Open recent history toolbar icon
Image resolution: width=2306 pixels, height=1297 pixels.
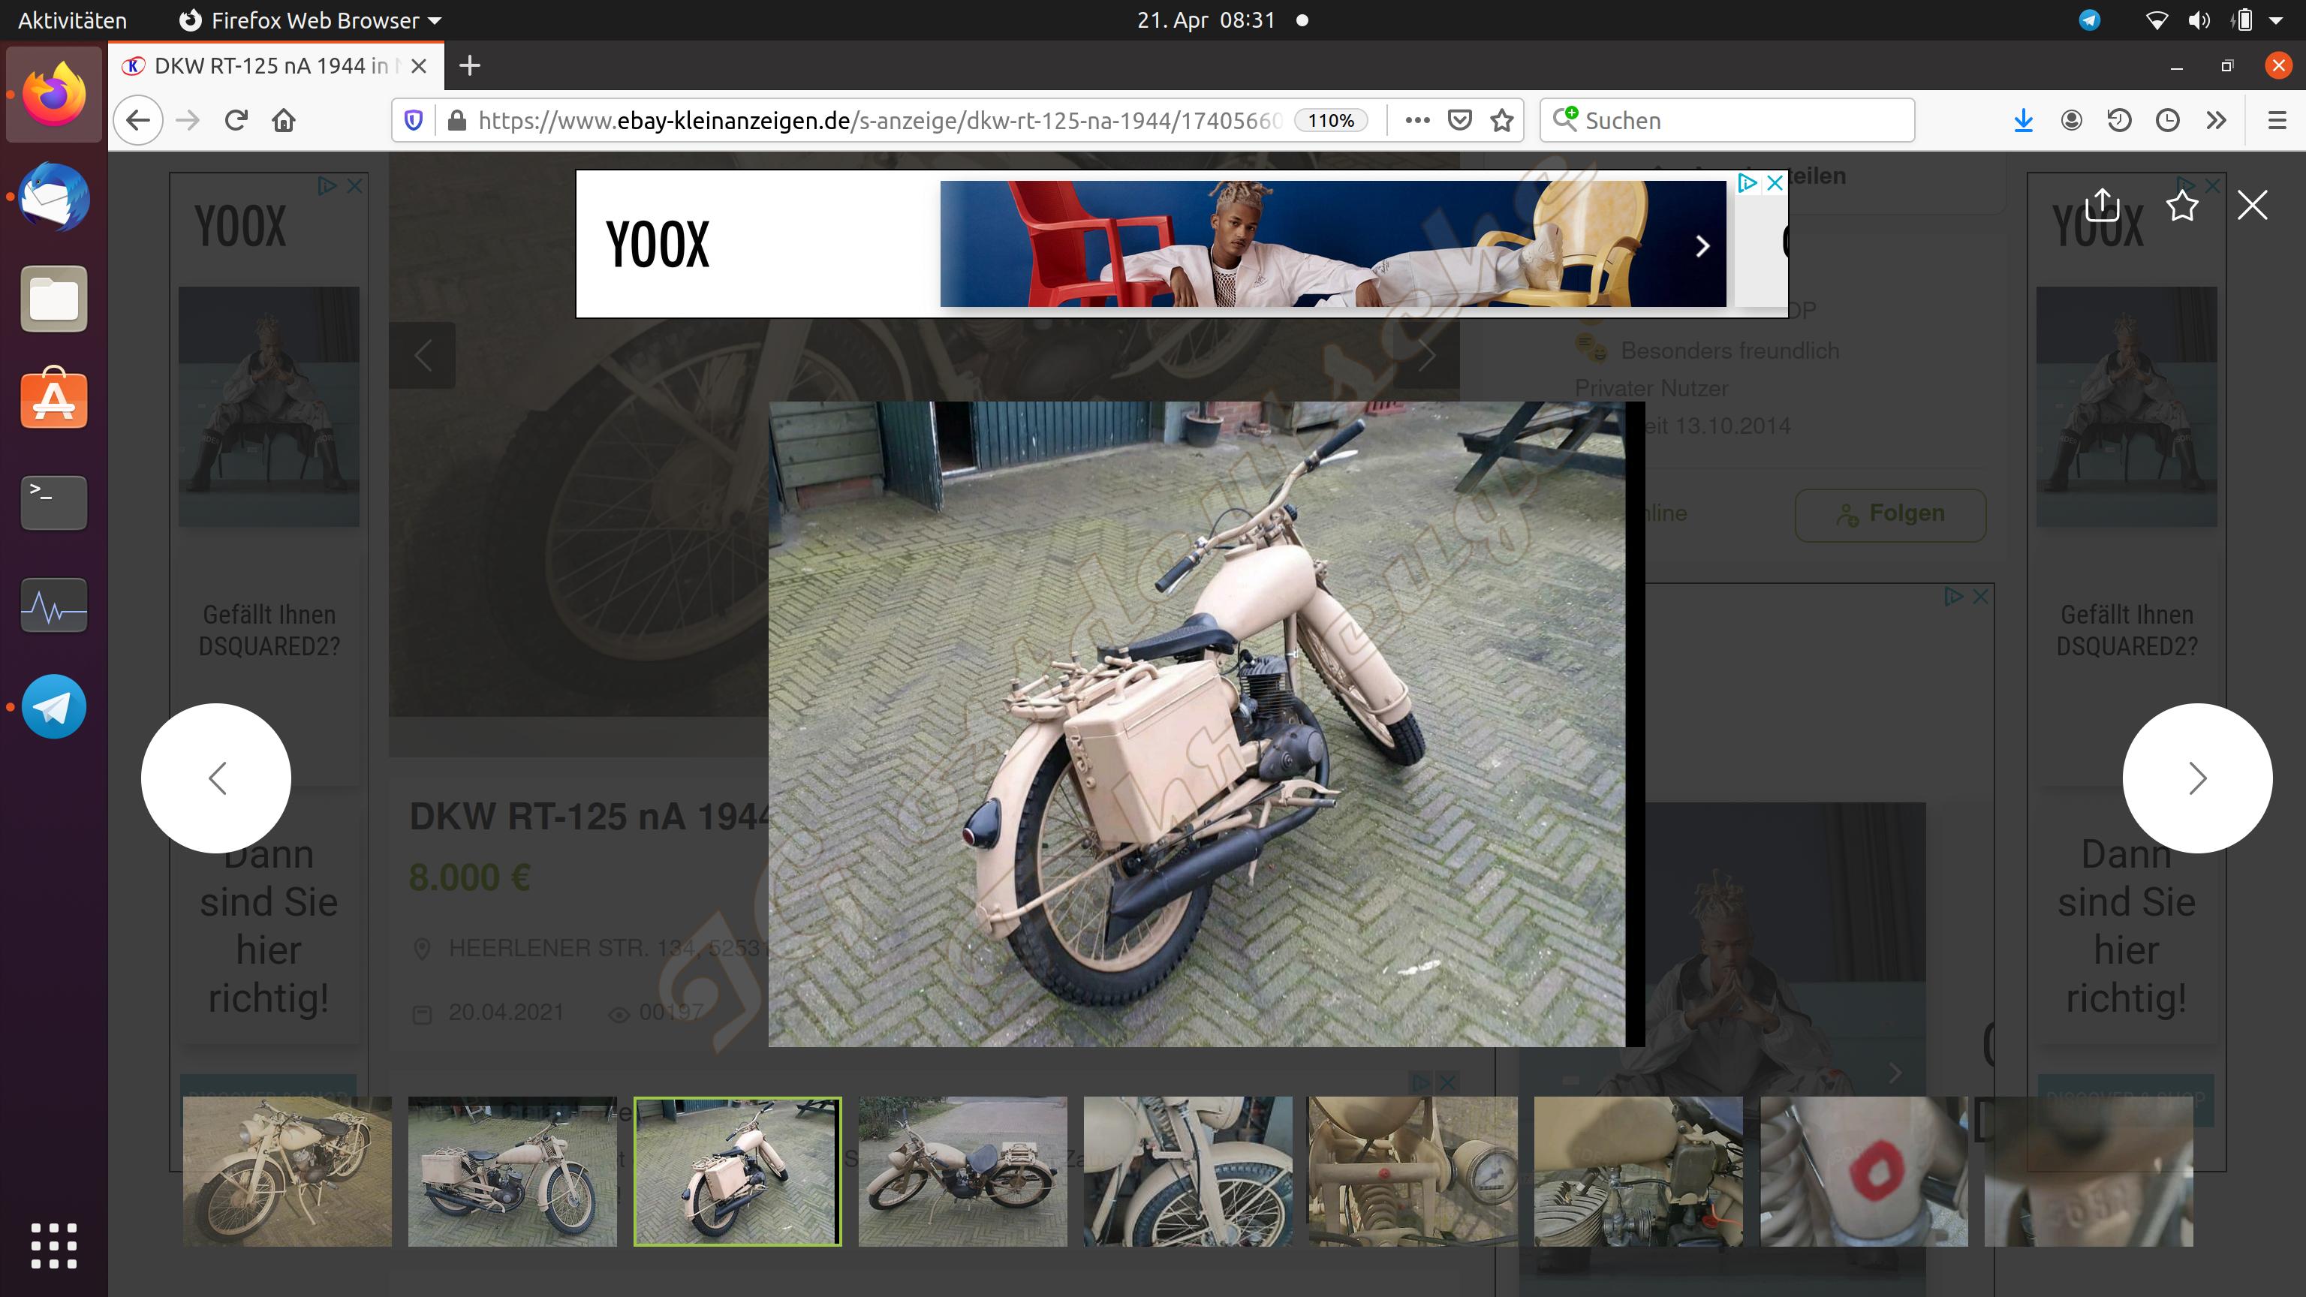click(x=2119, y=120)
